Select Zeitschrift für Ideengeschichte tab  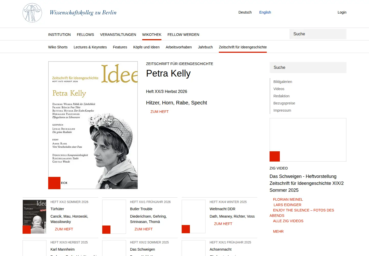point(243,47)
